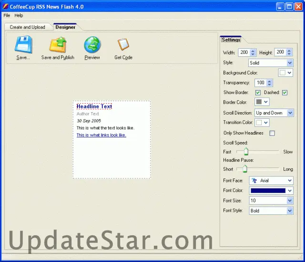Click the 'This is what links look like' link
Screen dimensions: 305x262
coord(101,135)
